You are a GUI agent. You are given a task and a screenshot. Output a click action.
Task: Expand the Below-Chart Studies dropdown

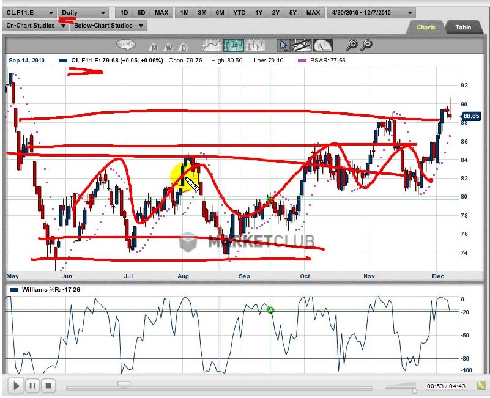pyautogui.click(x=108, y=26)
